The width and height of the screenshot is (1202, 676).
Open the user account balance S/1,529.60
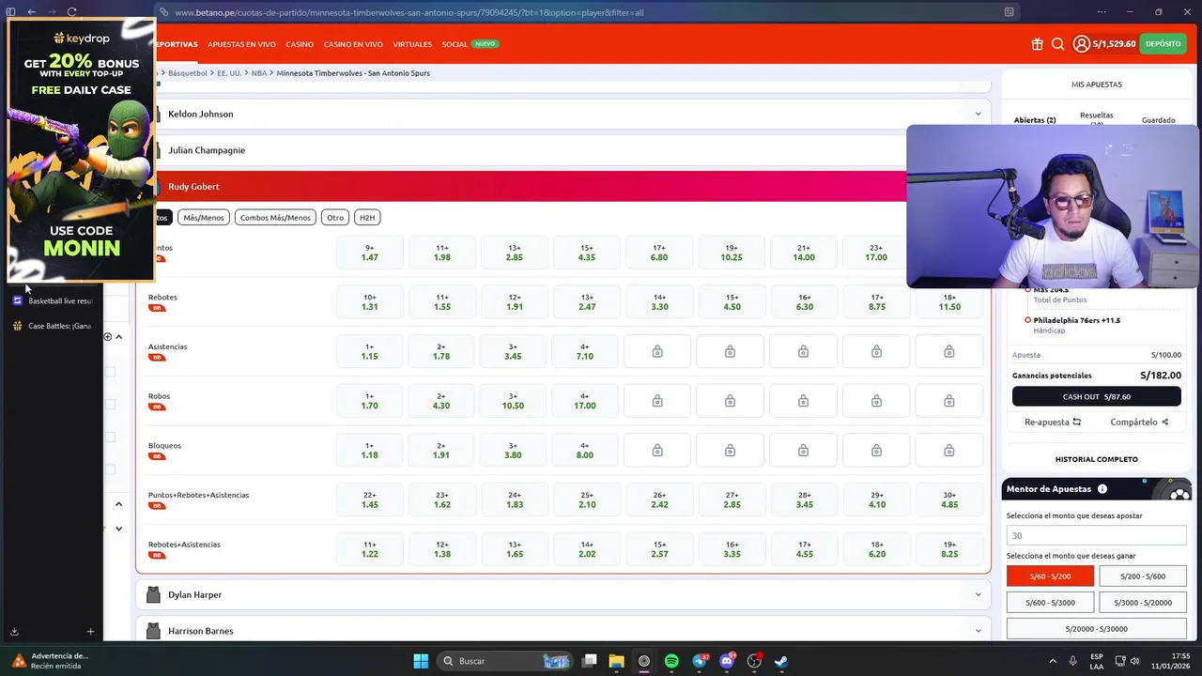1104,44
